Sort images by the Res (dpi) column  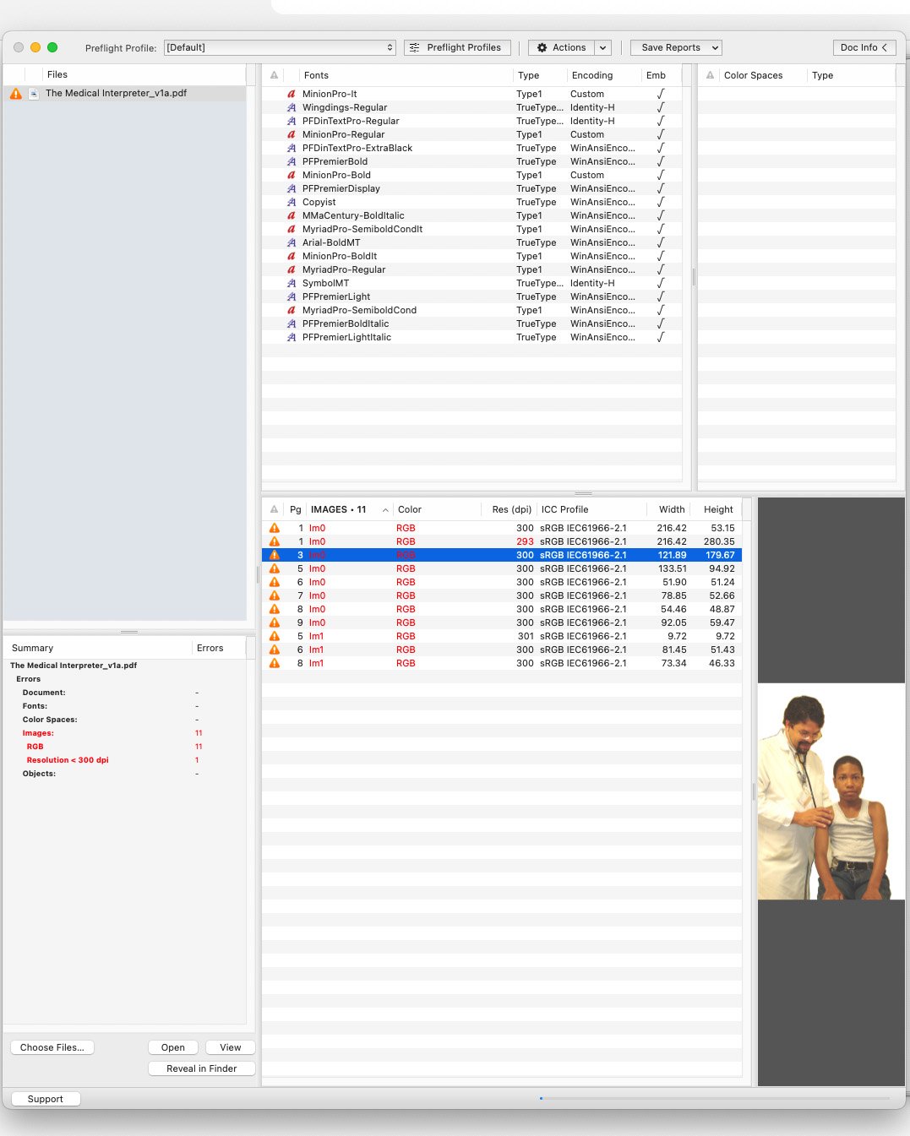tap(511, 510)
